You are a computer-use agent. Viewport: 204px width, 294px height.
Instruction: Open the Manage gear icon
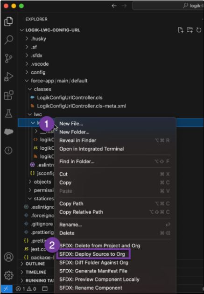tap(8, 275)
